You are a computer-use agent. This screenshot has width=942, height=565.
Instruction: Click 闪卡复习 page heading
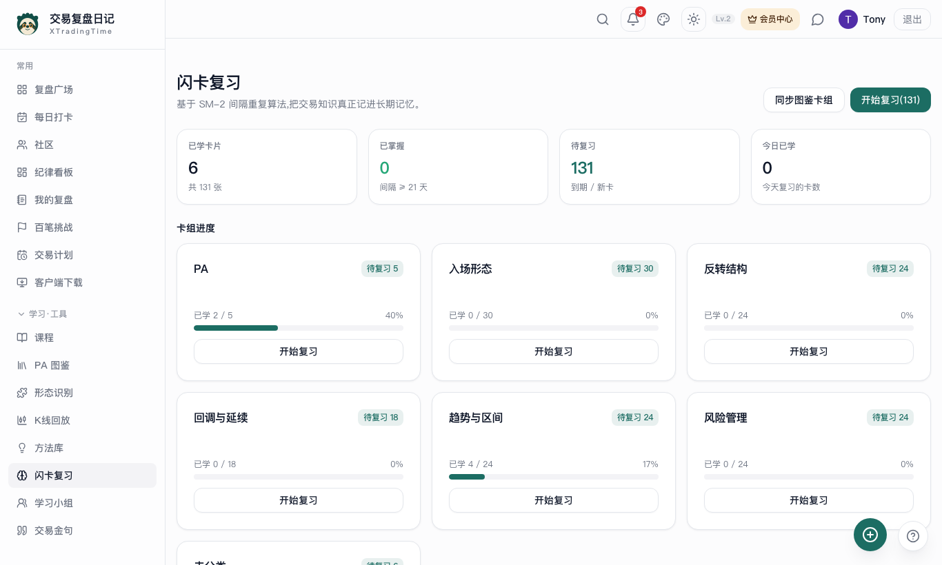tap(209, 83)
